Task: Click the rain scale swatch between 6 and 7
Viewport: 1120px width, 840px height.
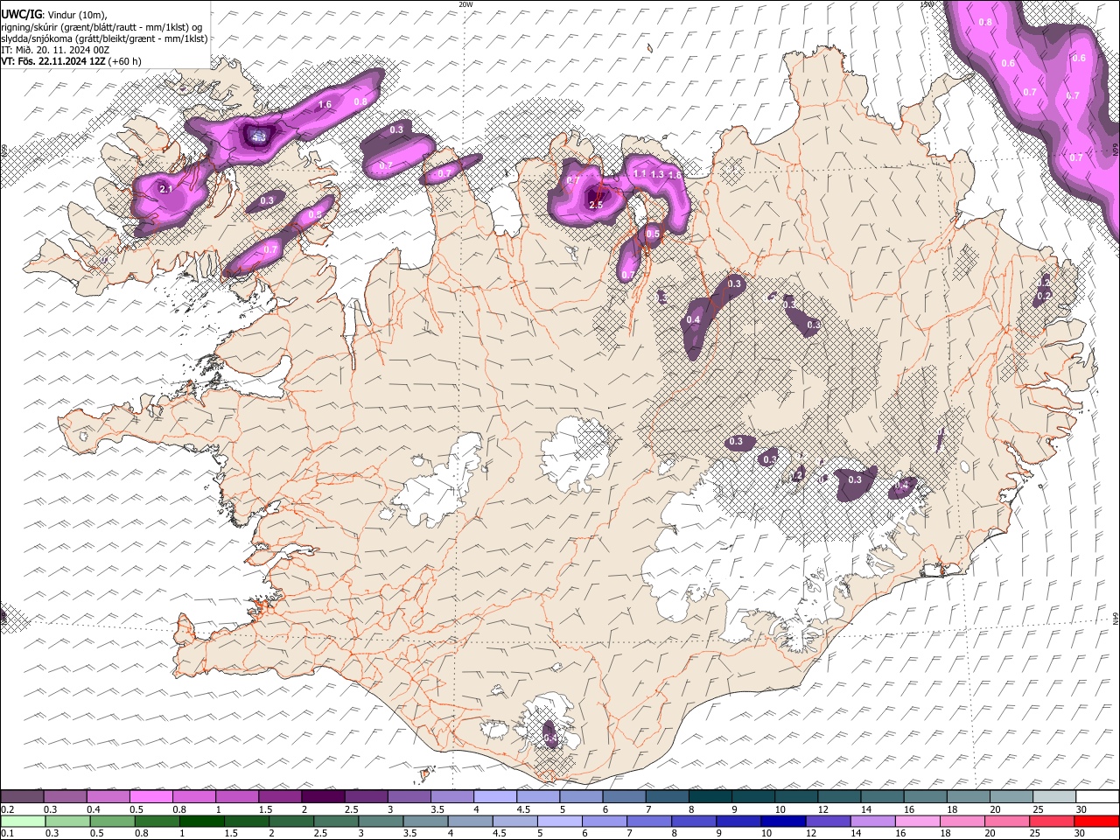Action: tap(605, 821)
